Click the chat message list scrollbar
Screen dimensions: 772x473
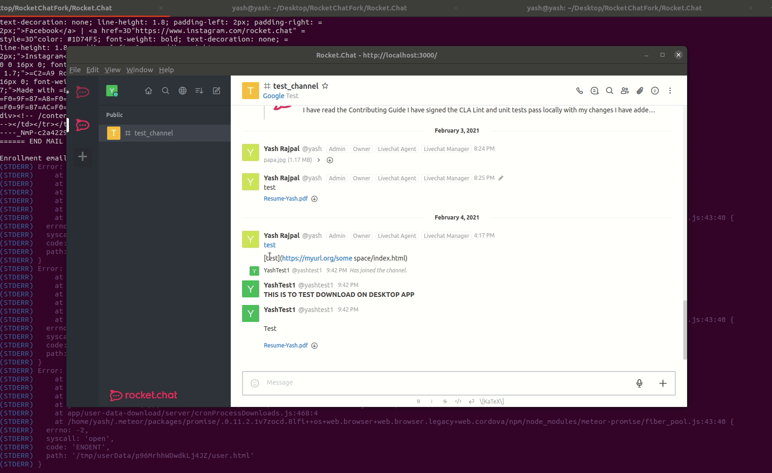pyautogui.click(x=685, y=330)
